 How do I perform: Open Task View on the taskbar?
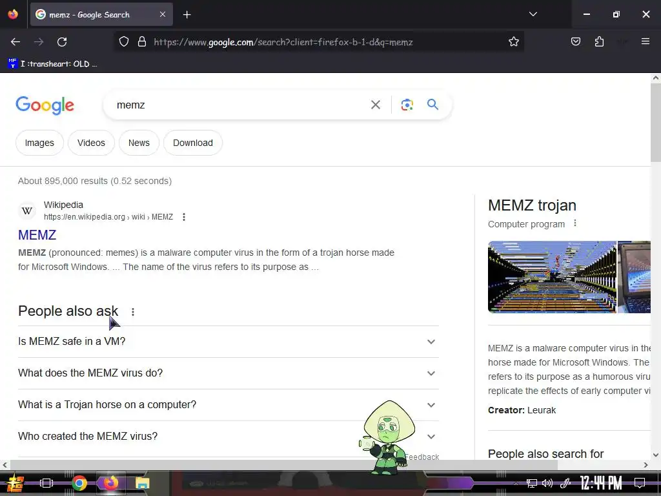click(x=46, y=483)
